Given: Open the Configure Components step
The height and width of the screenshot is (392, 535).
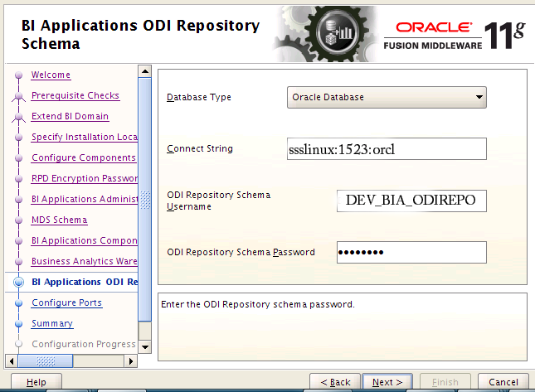Looking at the screenshot, I should click(84, 157).
